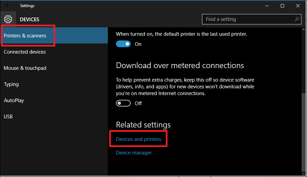Click the scrollbar up arrow
This screenshot has height=177, width=307.
click(304, 30)
